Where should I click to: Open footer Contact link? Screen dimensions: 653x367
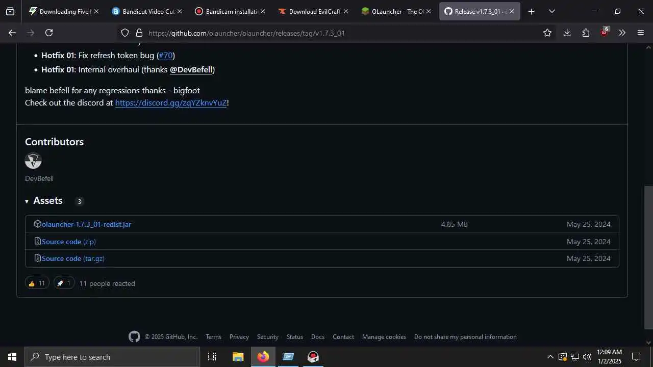[x=343, y=337]
